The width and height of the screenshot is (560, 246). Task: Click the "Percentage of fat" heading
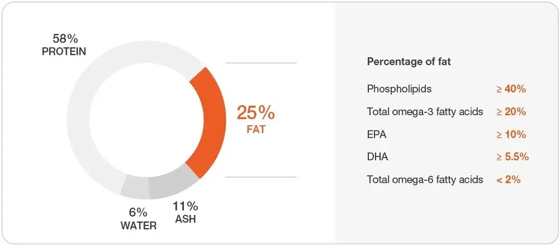click(409, 61)
